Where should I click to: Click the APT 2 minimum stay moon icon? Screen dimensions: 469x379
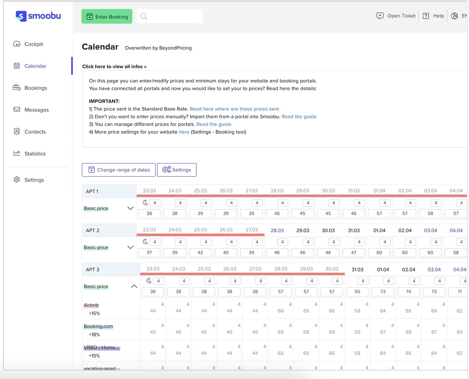coord(145,242)
